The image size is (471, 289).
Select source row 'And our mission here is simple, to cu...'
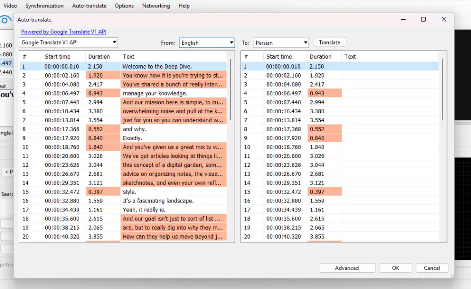click(x=123, y=102)
